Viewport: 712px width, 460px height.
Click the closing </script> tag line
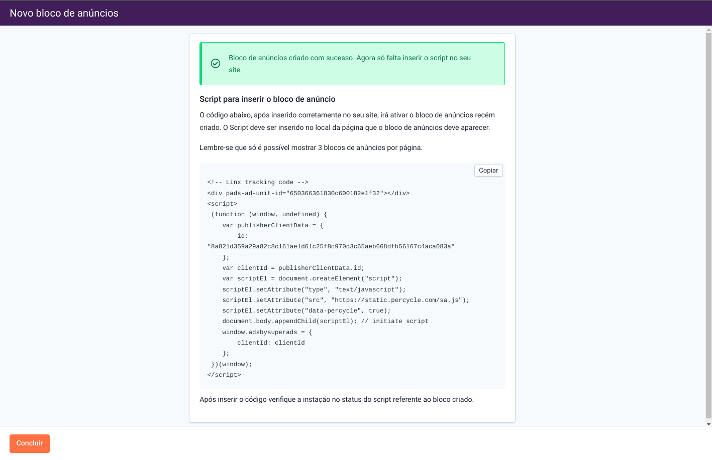pos(224,375)
